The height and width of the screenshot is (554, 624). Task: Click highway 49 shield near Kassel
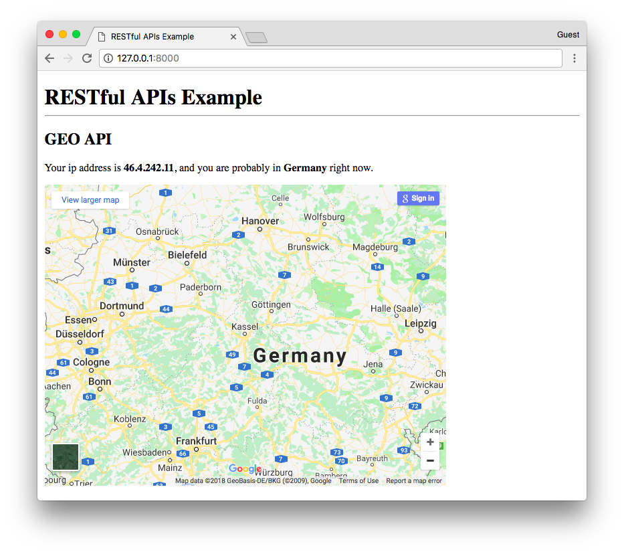(x=232, y=355)
